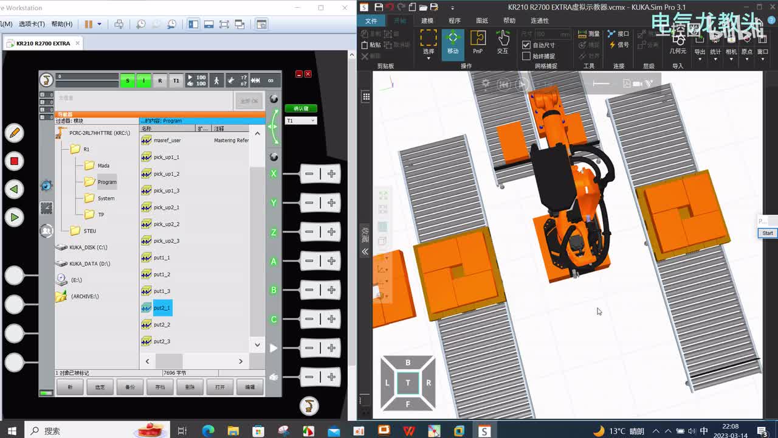
Task: Click the 6D mouse jog arc control
Action: [x=274, y=127]
